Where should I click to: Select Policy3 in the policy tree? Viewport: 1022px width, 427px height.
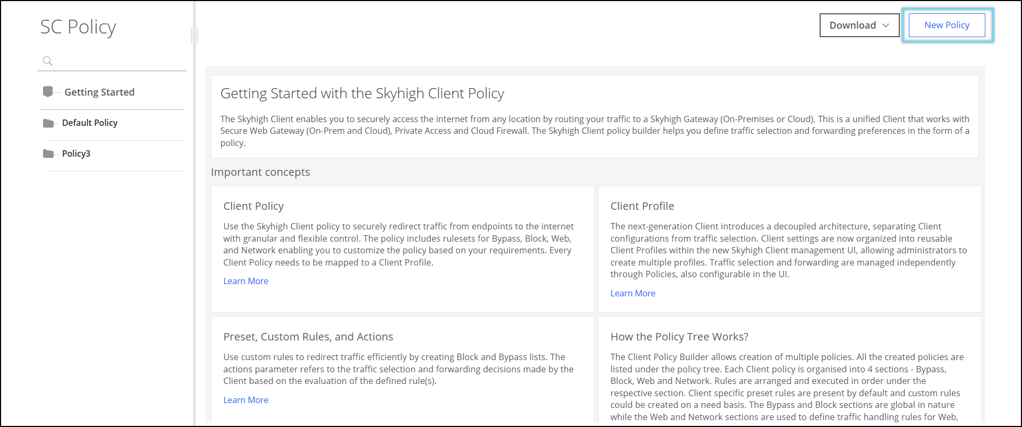(76, 154)
